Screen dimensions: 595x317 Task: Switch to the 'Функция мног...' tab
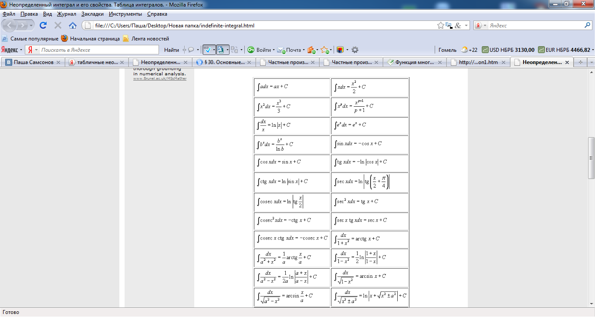(415, 62)
